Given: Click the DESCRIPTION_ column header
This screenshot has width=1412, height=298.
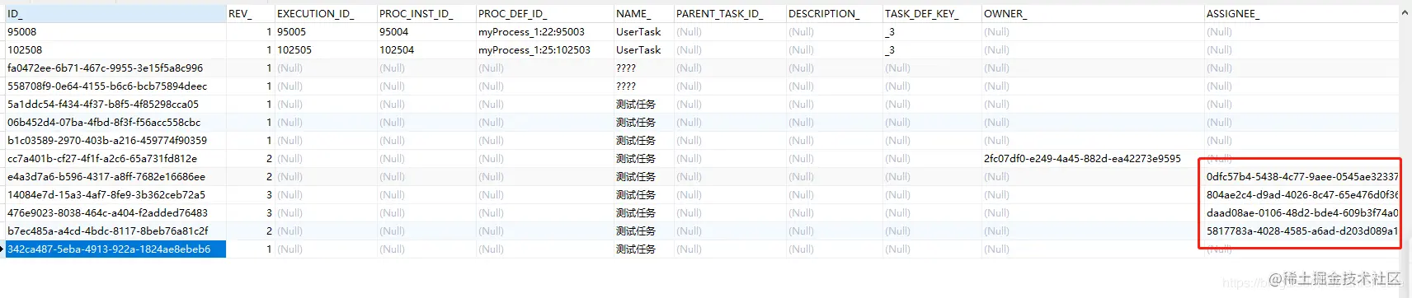Looking at the screenshot, I should 834,14.
